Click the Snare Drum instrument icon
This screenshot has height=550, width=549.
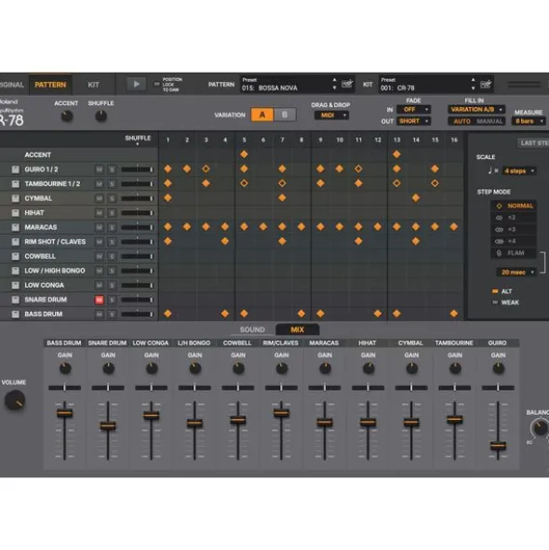click(15, 300)
